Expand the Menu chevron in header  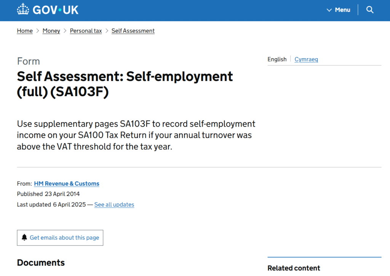329,10
